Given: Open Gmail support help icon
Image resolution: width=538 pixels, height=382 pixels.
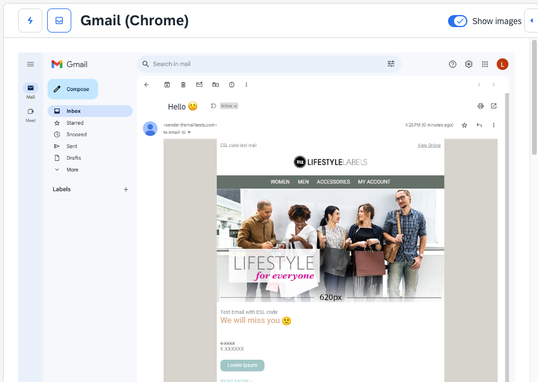Looking at the screenshot, I should pyautogui.click(x=453, y=64).
